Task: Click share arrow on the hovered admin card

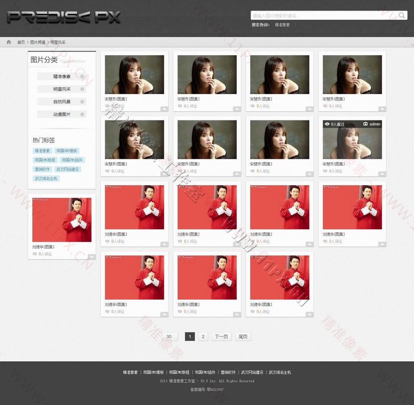Action: [383, 174]
